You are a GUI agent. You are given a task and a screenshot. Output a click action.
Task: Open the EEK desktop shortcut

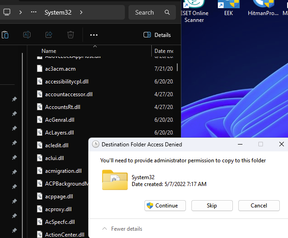[x=228, y=8]
